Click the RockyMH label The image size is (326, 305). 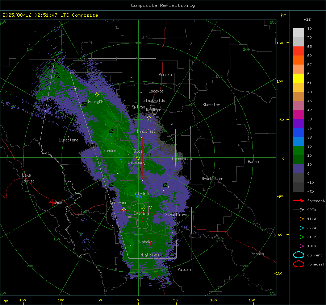click(96, 102)
